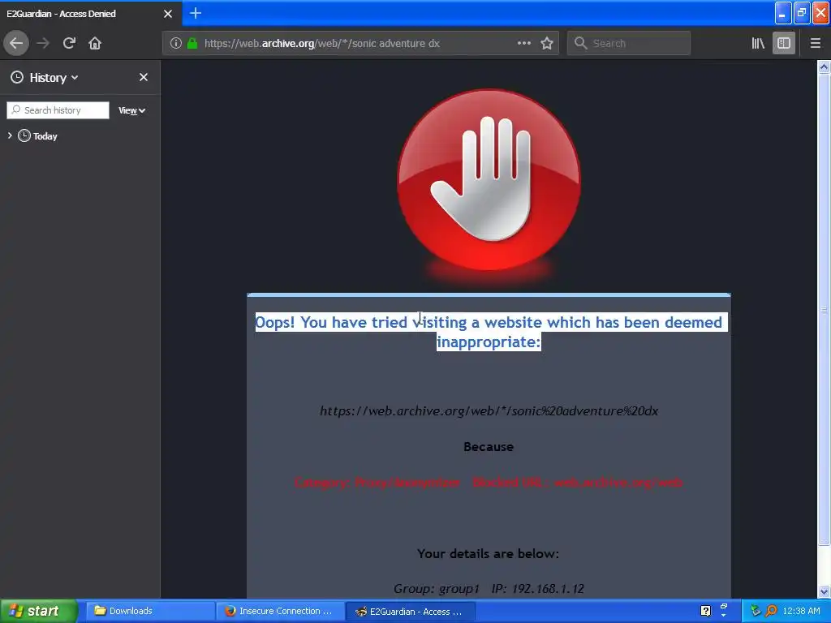Open the View dropdown in History sidebar

[131, 110]
